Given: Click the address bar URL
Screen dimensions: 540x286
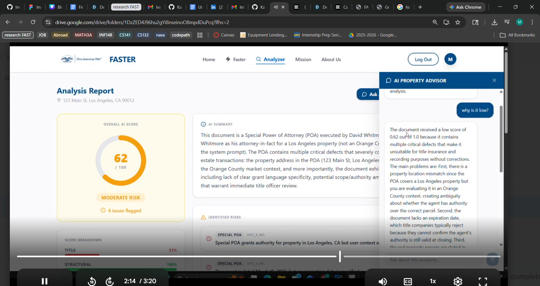Looking at the screenshot, I should click(142, 22).
